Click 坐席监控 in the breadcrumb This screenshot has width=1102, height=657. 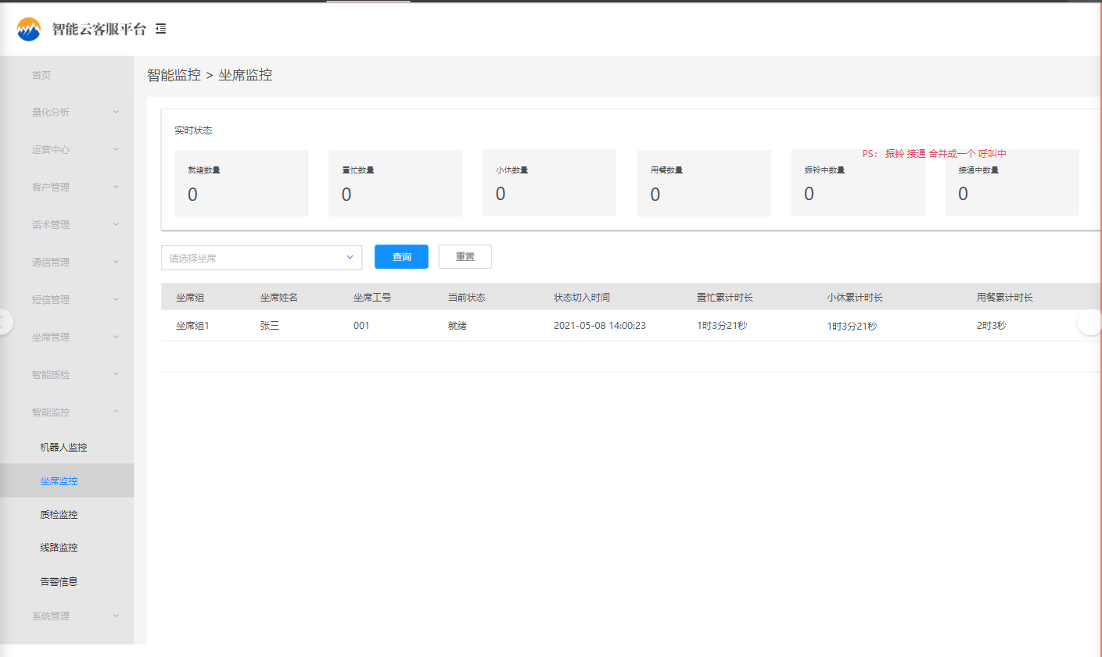tap(246, 75)
